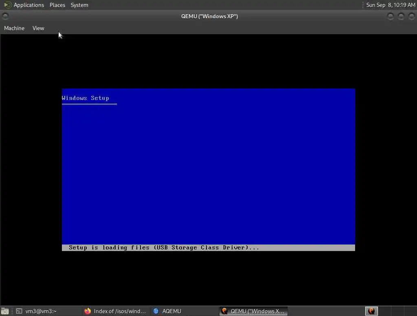The width and height of the screenshot is (417, 316).
Task: Select the QEMU Windows XP taskbar button
Action: click(x=253, y=311)
